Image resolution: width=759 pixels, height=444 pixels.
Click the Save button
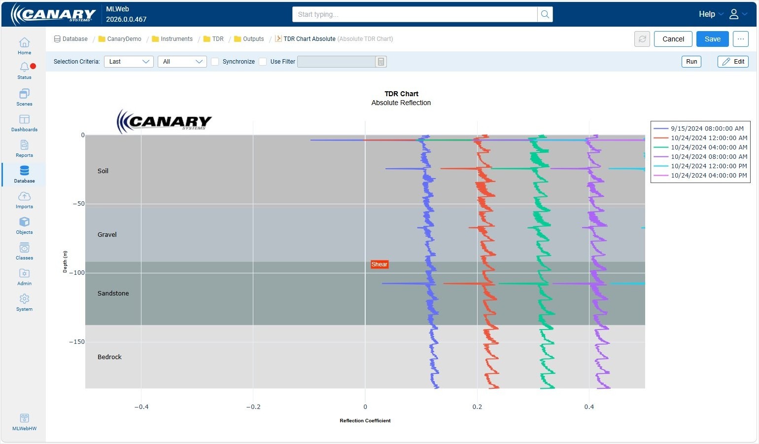(x=713, y=39)
